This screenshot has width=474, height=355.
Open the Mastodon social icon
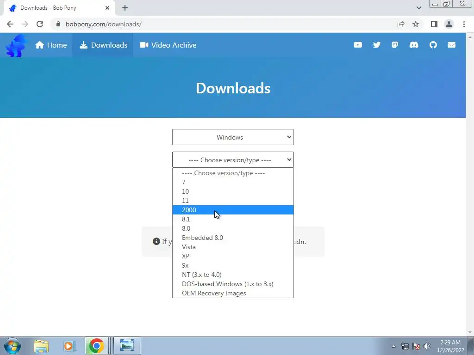point(395,45)
